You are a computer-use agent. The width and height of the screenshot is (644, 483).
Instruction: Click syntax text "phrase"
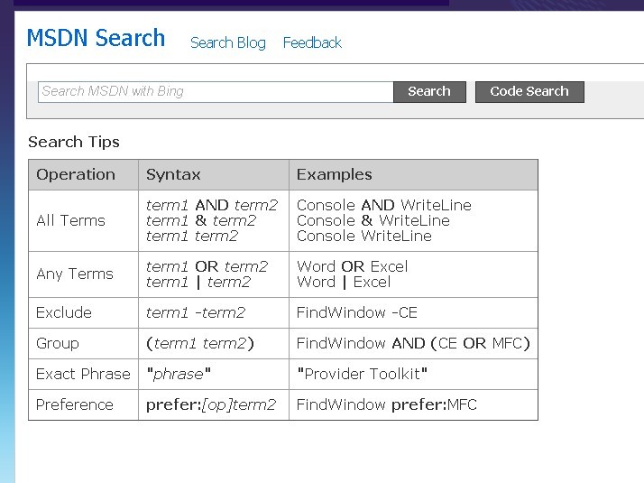[x=179, y=374]
